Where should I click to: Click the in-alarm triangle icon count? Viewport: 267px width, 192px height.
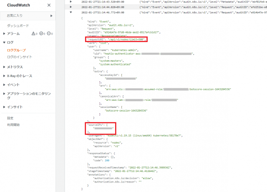[34, 34]
